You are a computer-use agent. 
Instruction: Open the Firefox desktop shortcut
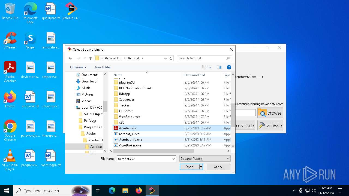coord(10,99)
